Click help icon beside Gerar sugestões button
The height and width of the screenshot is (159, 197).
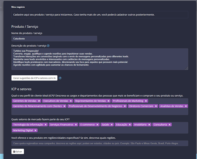[60, 78]
